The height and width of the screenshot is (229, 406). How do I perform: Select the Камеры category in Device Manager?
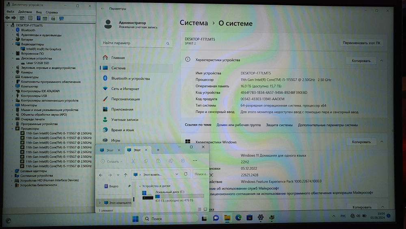[27, 72]
